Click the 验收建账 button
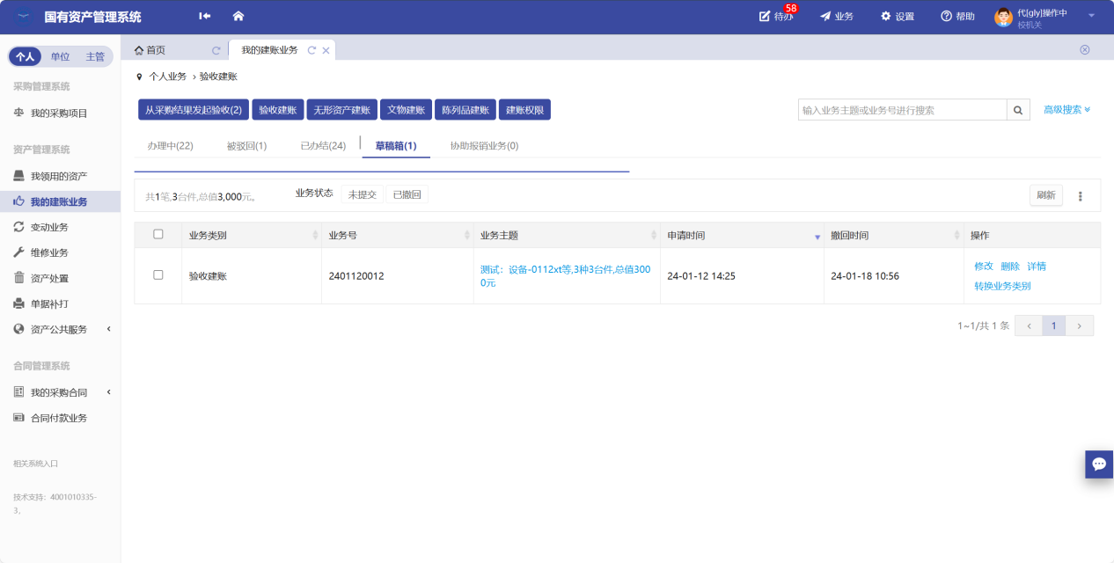Image resolution: width=1114 pixels, height=563 pixels. (x=278, y=110)
